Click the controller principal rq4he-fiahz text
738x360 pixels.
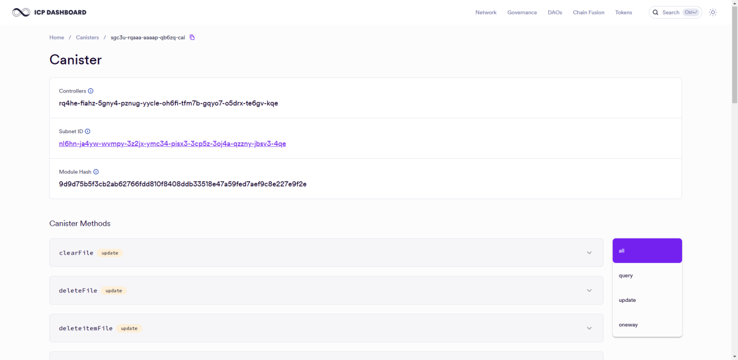click(168, 104)
